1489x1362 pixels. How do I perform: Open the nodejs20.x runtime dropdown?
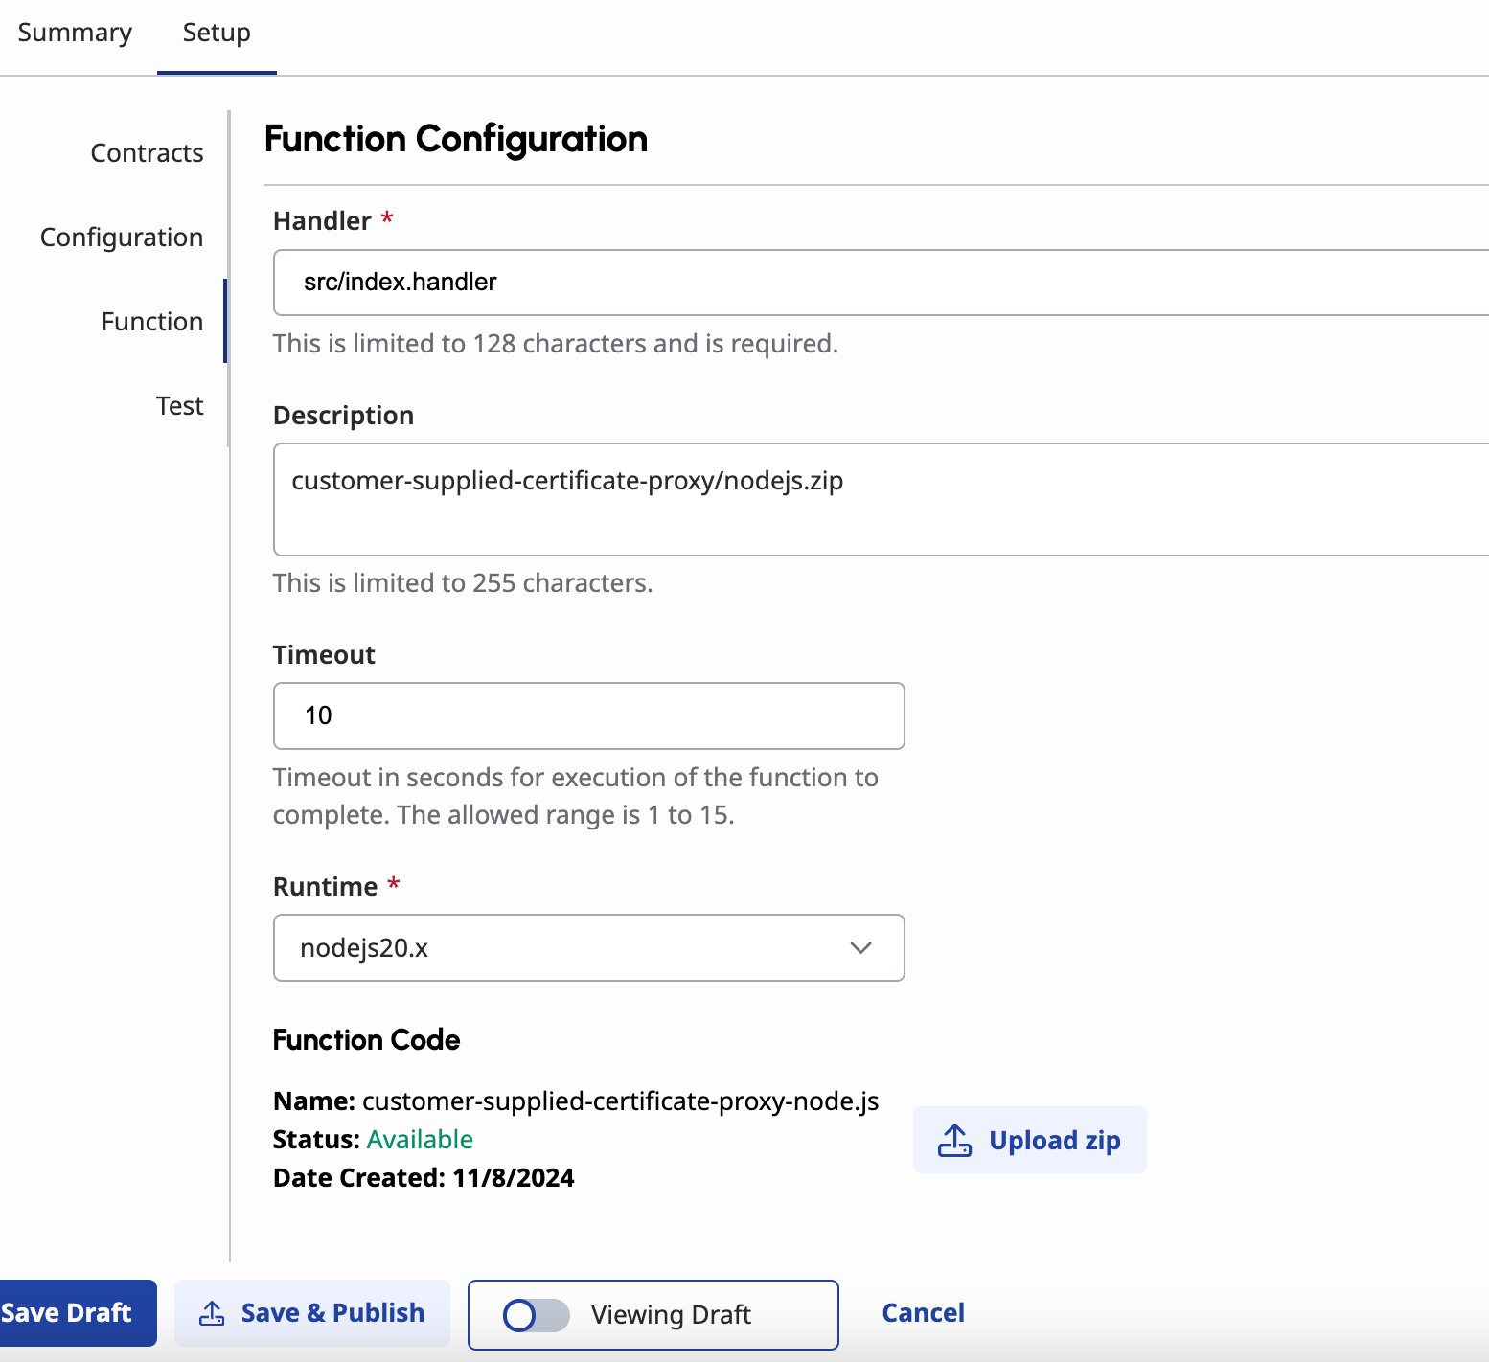[588, 948]
